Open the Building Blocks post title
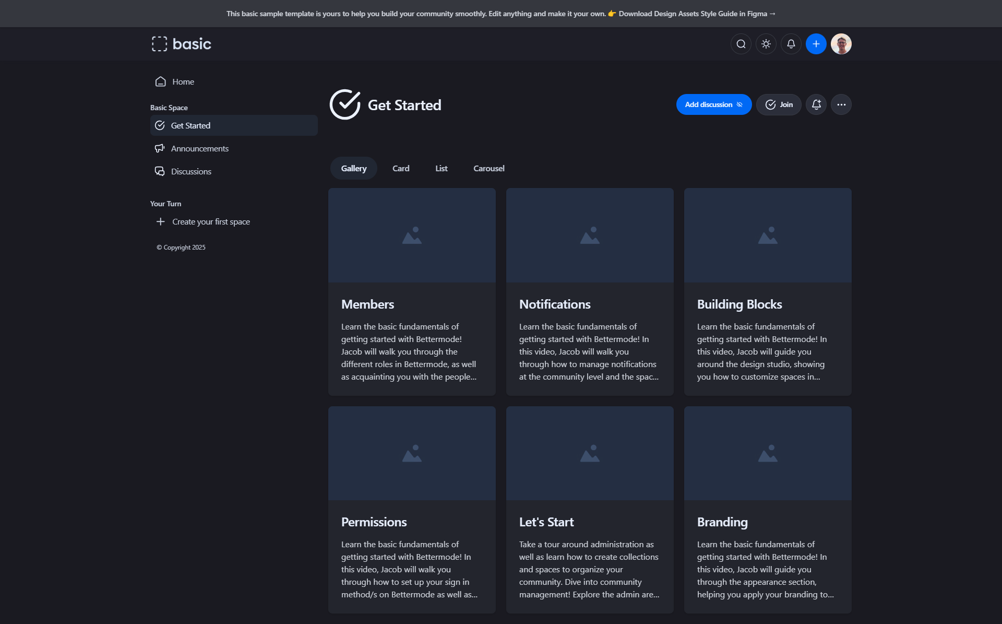 739,304
